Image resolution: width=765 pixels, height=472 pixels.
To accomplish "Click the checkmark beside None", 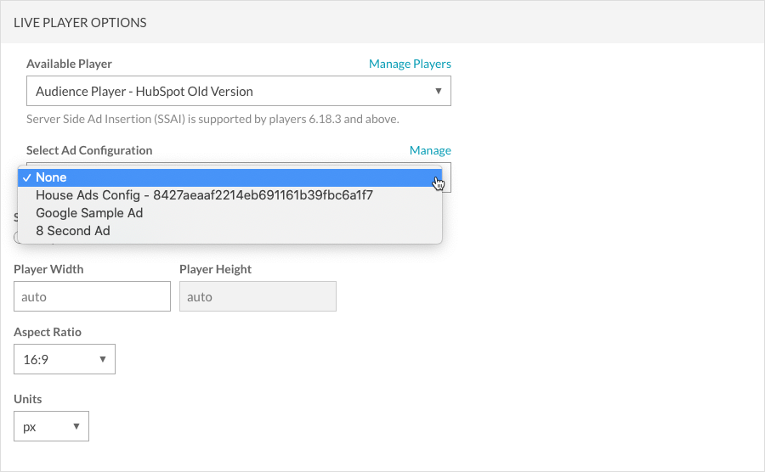I will click(x=27, y=177).
